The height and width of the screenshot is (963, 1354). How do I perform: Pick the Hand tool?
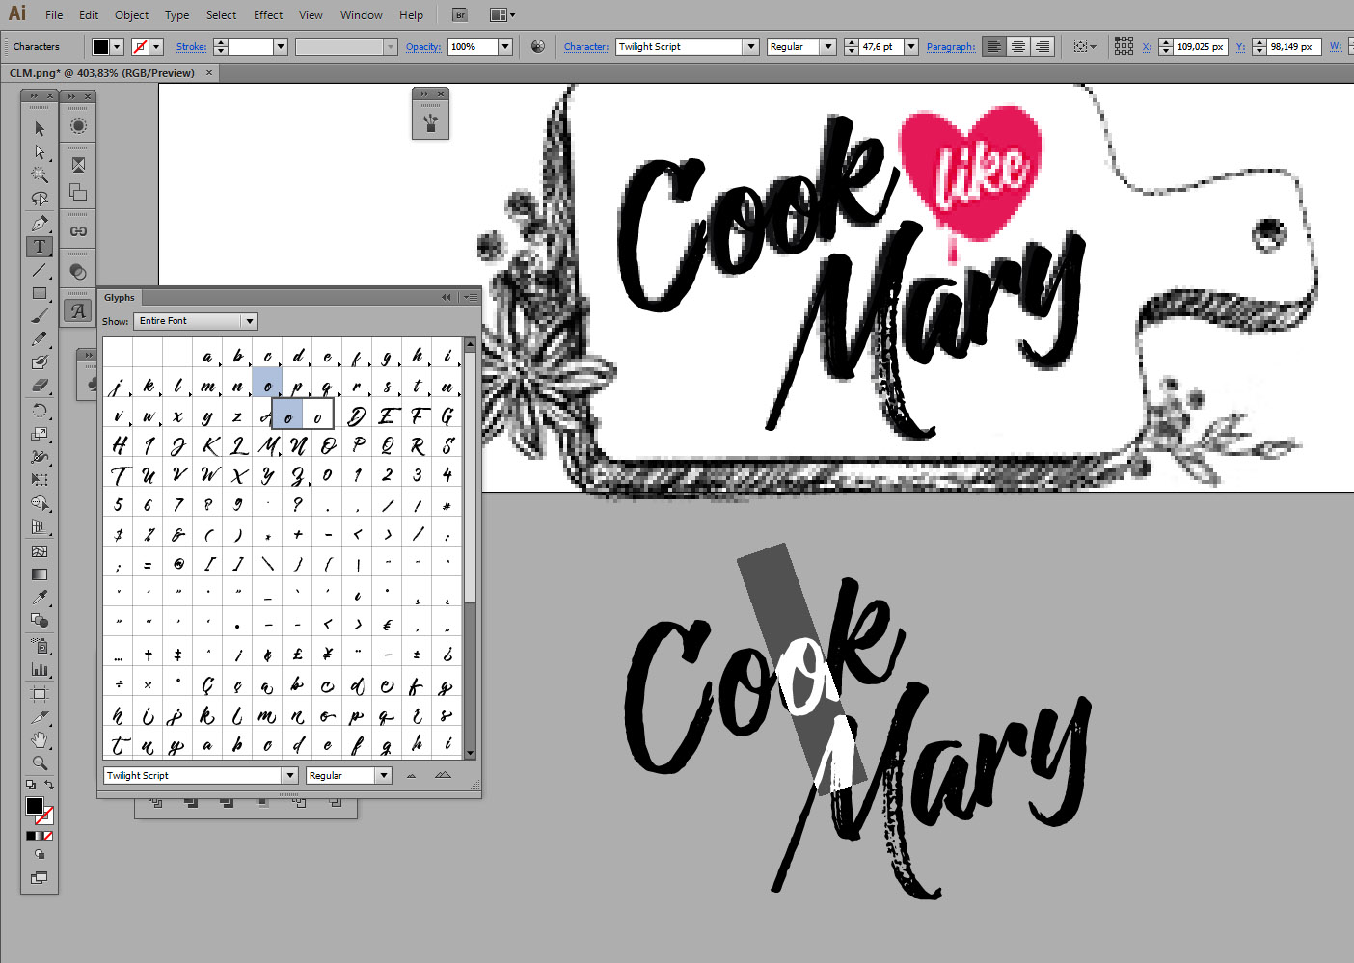40,740
